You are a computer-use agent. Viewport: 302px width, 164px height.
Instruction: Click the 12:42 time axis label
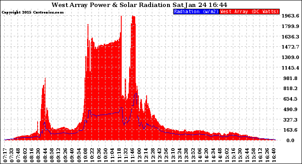click(x=159, y=155)
